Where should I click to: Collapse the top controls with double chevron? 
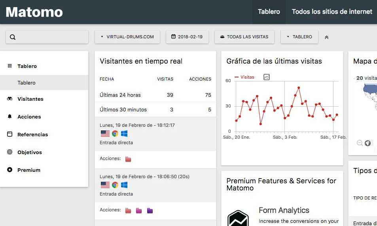coord(326,37)
